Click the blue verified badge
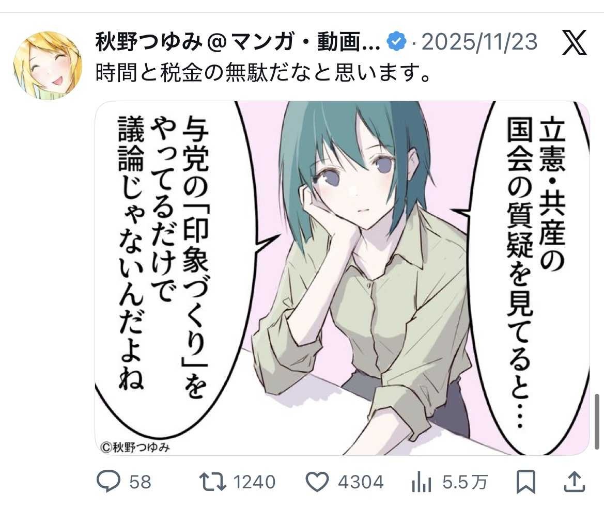604x510 pixels. 396,42
